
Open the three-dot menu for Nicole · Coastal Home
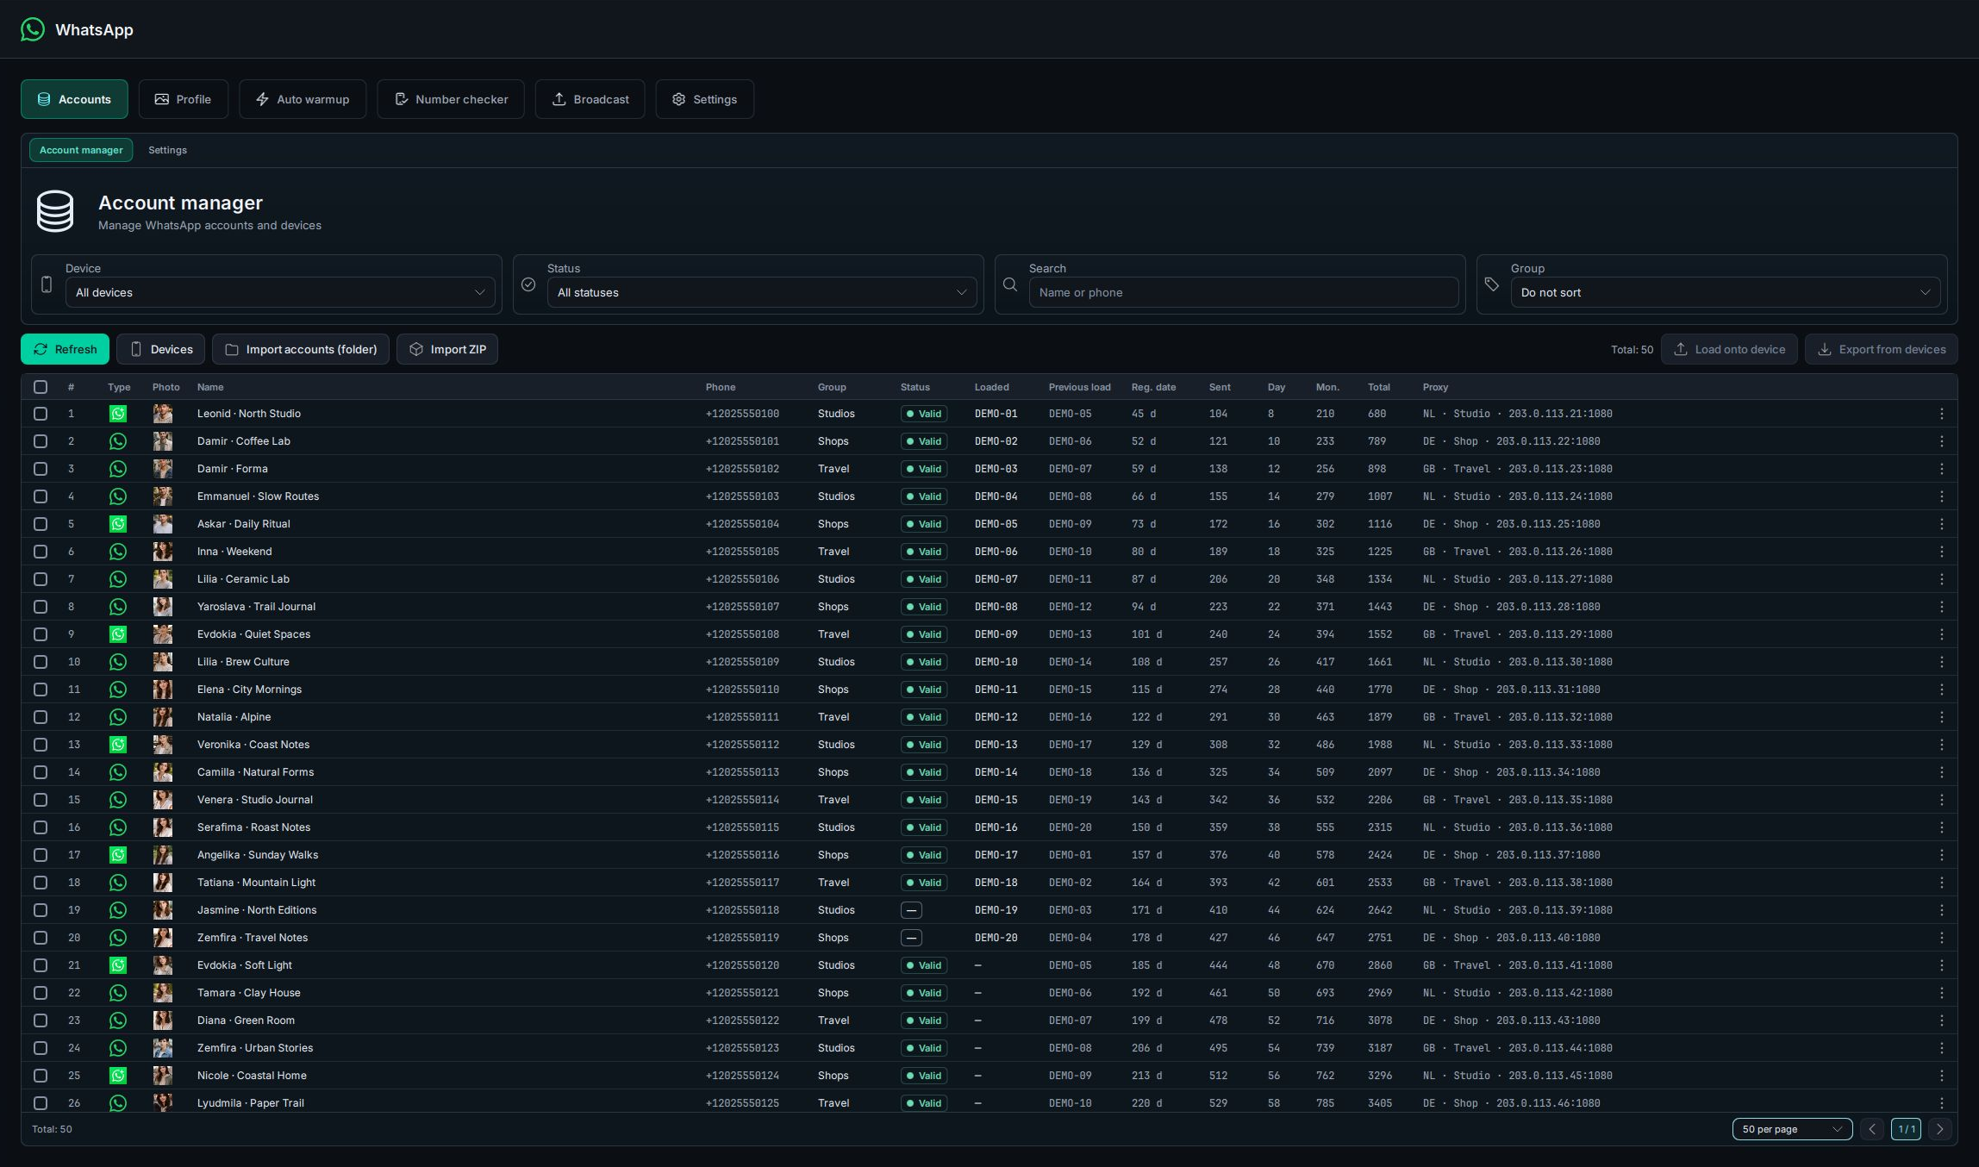pos(1941,1076)
